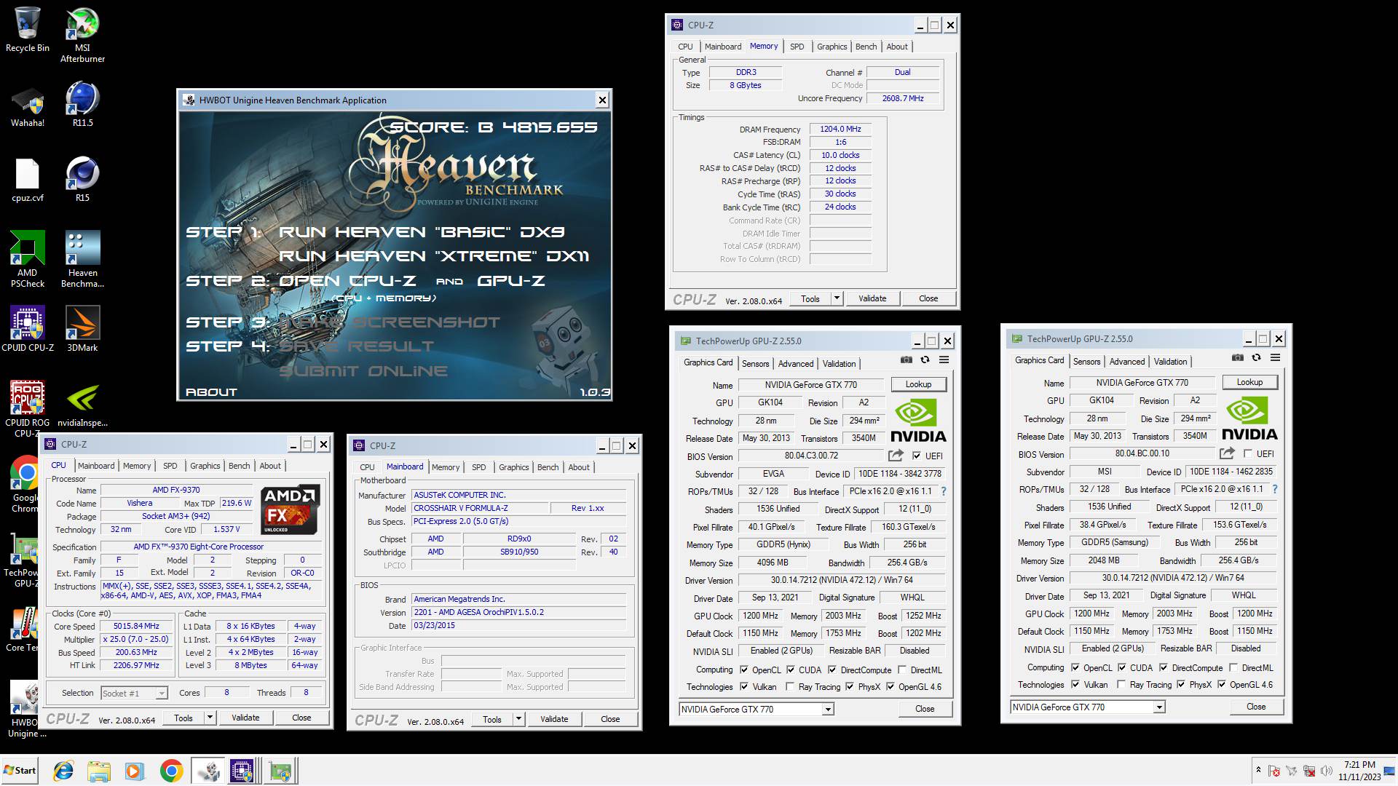Toggle DirectCompute checkbox in right GPU-Z window
This screenshot has width=1398, height=786.
tap(1164, 667)
